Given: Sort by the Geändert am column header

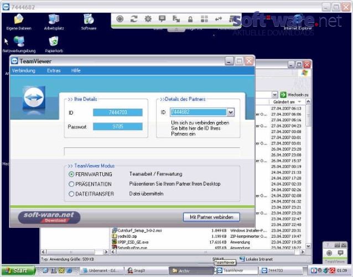Looking at the screenshot, I should [x=287, y=102].
